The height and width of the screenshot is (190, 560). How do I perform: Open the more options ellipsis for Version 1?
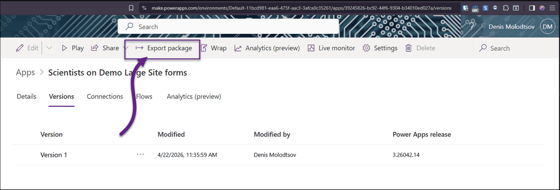click(x=140, y=154)
